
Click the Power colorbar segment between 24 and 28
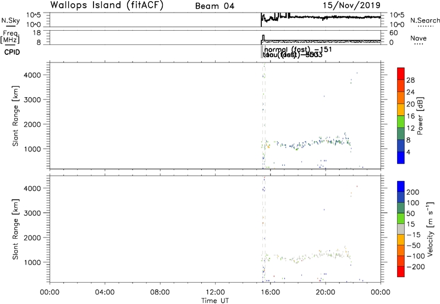click(401, 86)
